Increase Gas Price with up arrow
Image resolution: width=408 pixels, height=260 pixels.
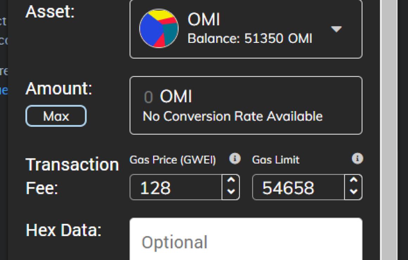click(x=231, y=181)
